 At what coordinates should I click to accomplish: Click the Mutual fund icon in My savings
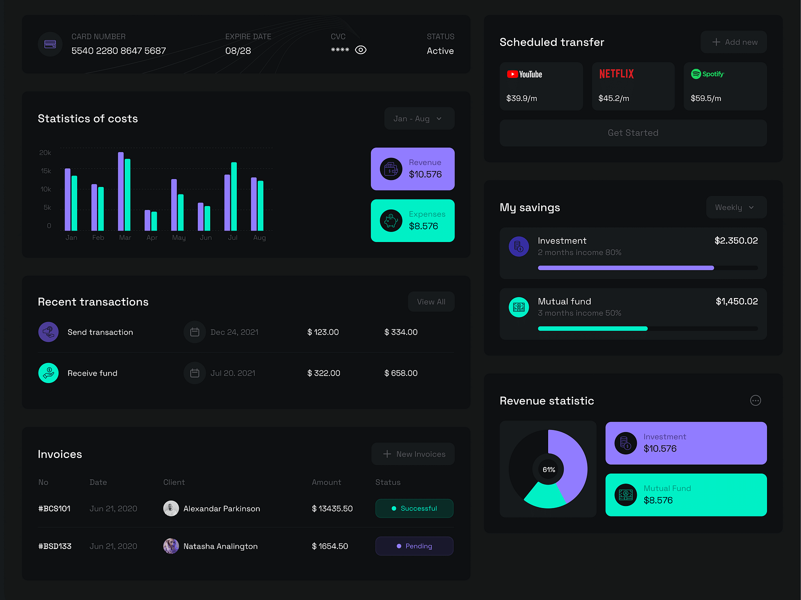(519, 307)
